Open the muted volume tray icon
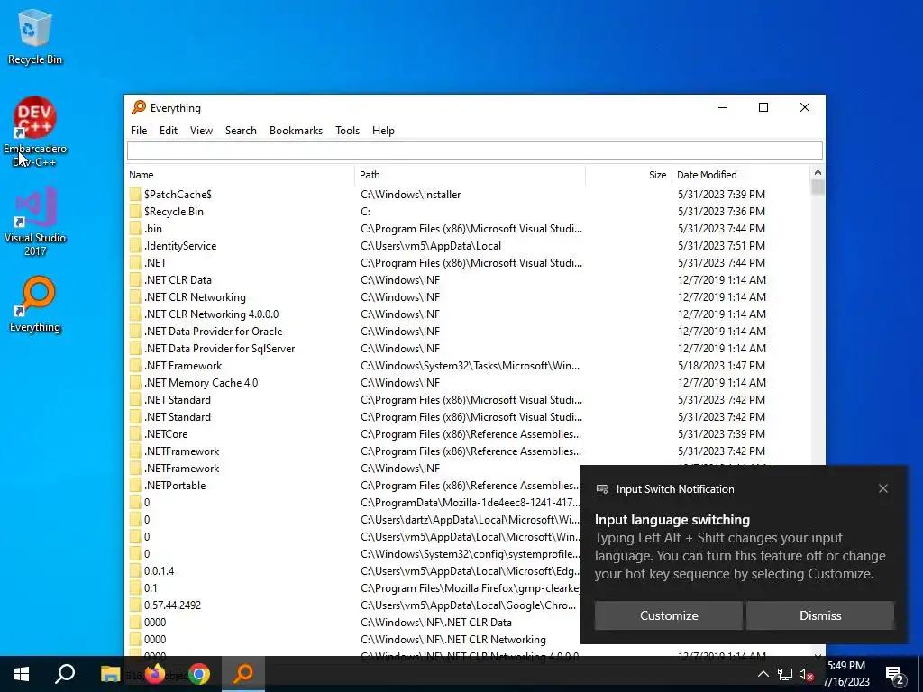The image size is (923, 692). coord(807,674)
